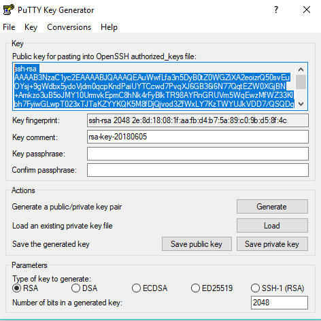Click the PuTTY key icon in title bar
This screenshot has height=321, width=321.
click(9, 10)
